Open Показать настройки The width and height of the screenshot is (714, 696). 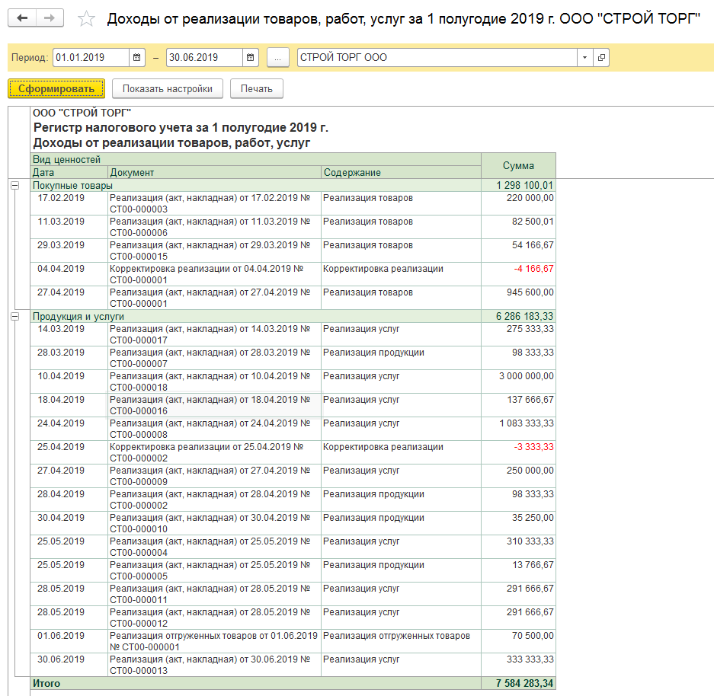point(167,88)
